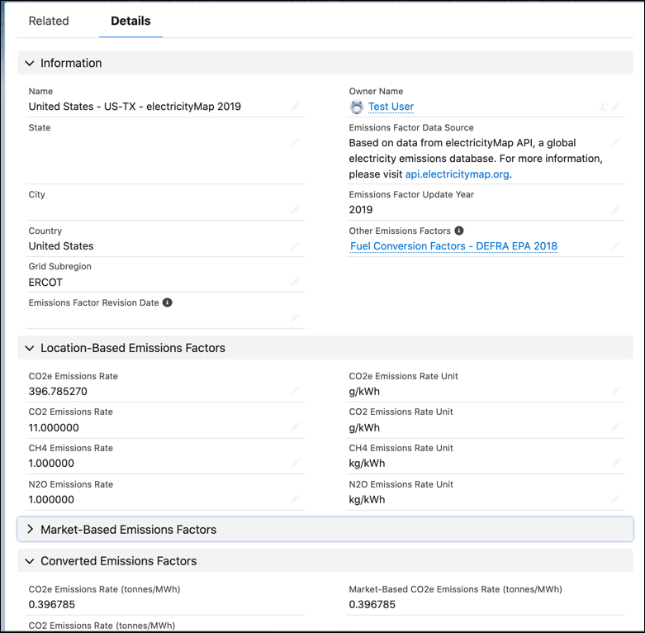Switch to the Related tab

click(49, 21)
